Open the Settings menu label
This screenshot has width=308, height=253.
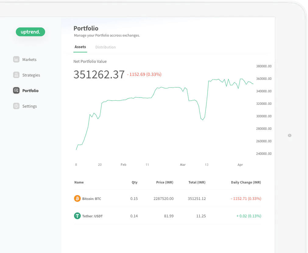pyautogui.click(x=30, y=106)
